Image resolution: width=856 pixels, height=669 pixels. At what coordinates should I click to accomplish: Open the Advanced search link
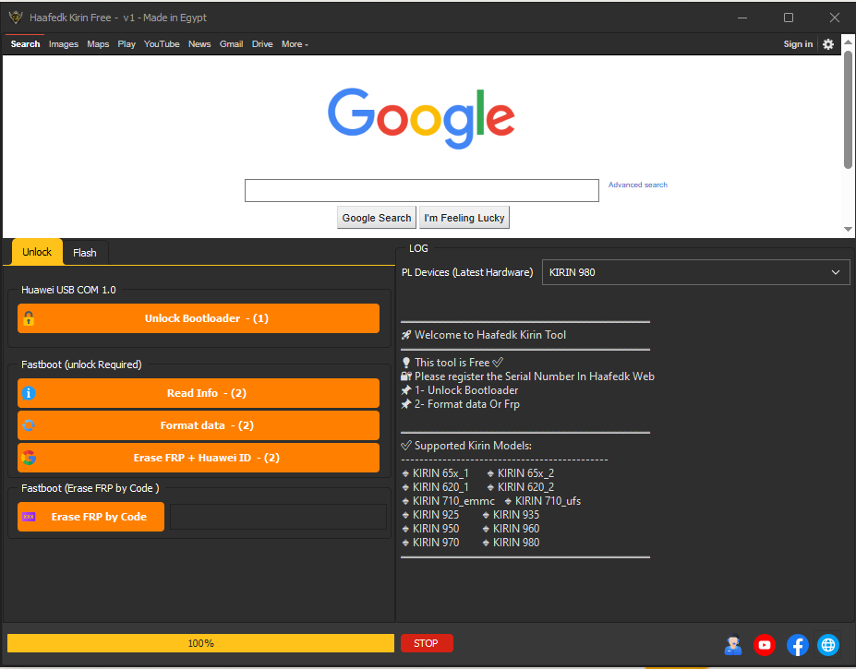coord(638,185)
